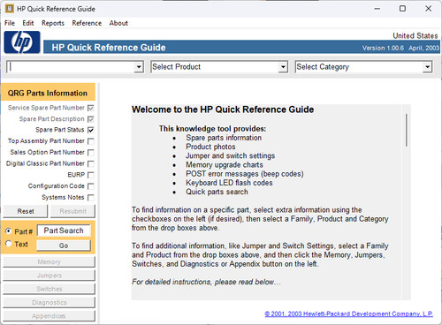Click the Welcome to the HP Quick Reference Guide heading
Screen dimensions: 442x325
(x=223, y=110)
